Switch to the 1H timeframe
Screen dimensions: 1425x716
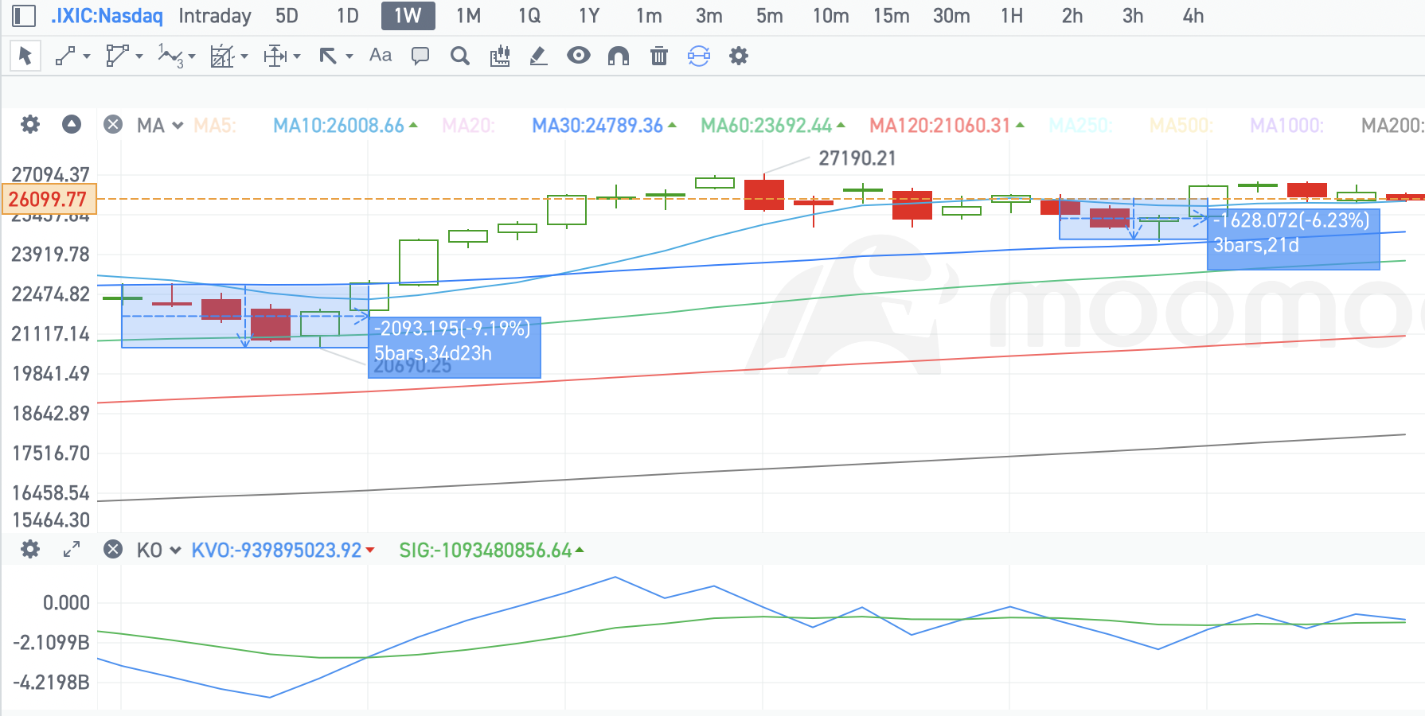point(1012,16)
